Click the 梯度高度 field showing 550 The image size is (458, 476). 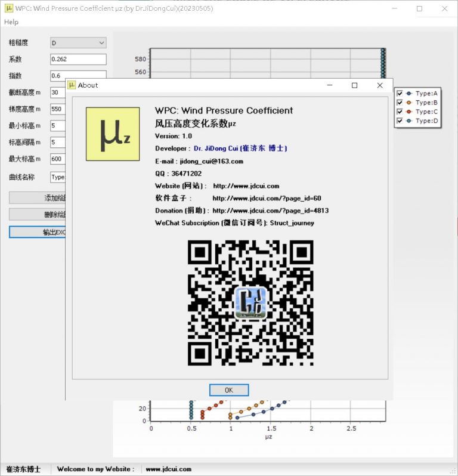coord(57,109)
